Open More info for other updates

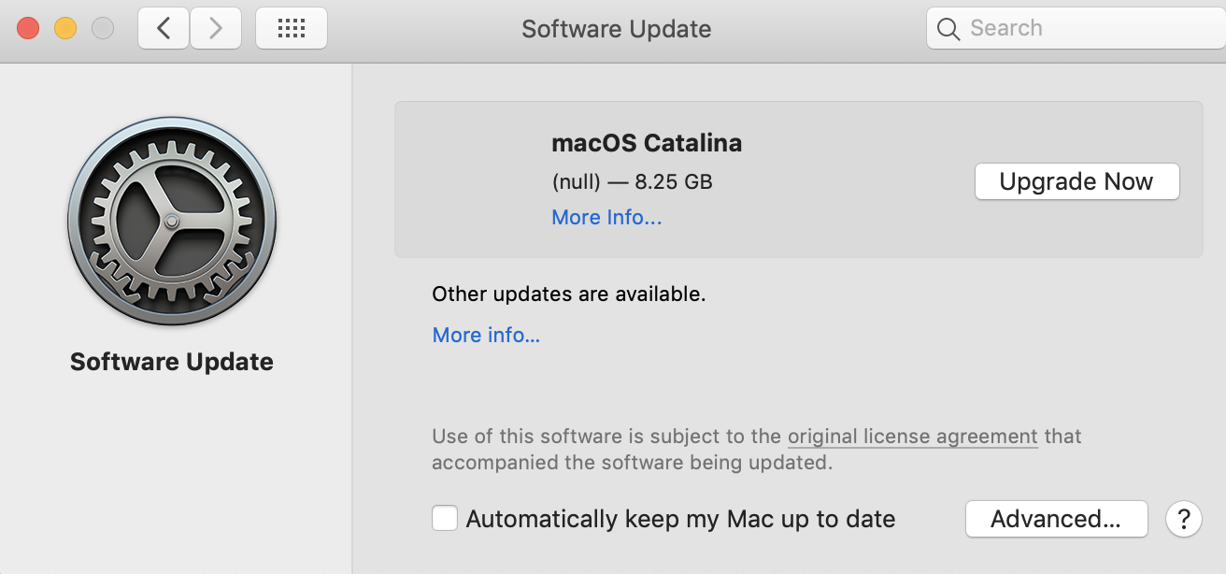(x=486, y=335)
